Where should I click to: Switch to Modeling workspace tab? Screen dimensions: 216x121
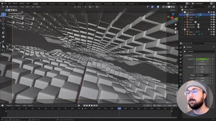point(44,4)
